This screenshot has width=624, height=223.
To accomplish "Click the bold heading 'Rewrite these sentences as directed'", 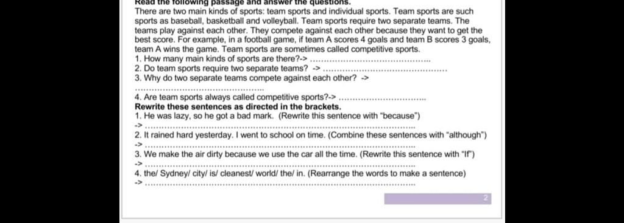I will pos(238,107).
